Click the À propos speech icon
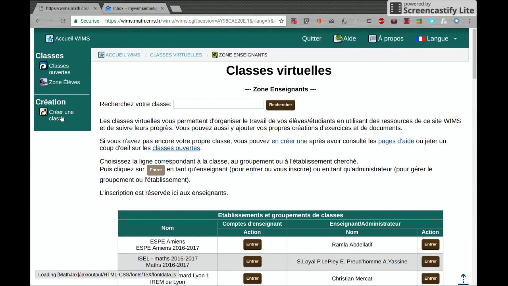 coord(372,39)
